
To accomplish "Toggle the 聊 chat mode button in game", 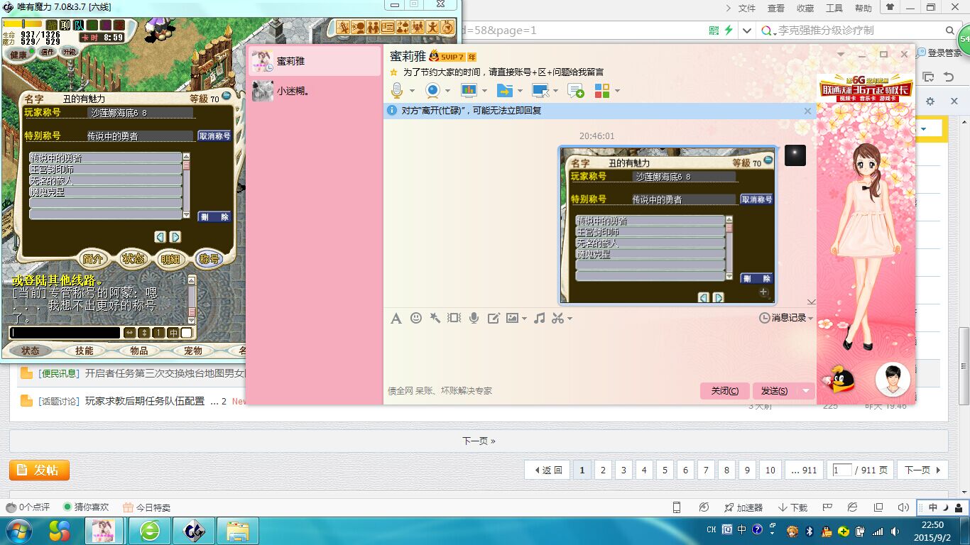I will click(x=65, y=26).
